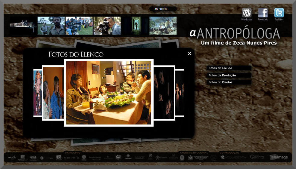Image resolution: width=296 pixels, height=169 pixels.
Task: Click the Fabio Perini sponsor logo
Action: pyautogui.click(x=72, y=158)
